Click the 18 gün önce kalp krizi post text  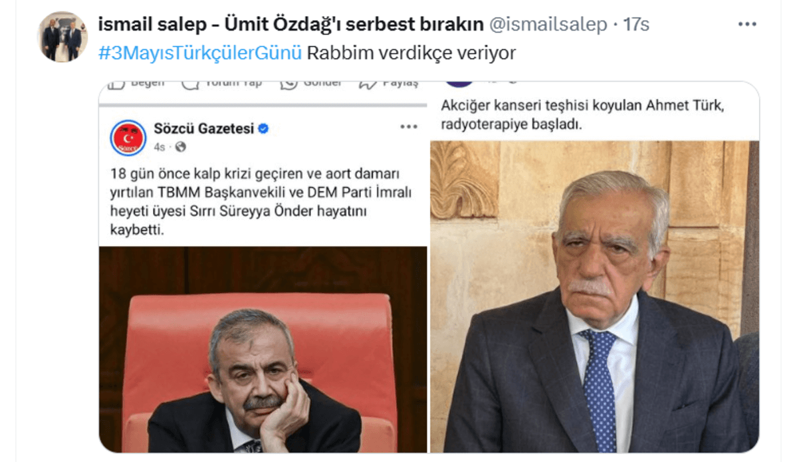click(261, 201)
